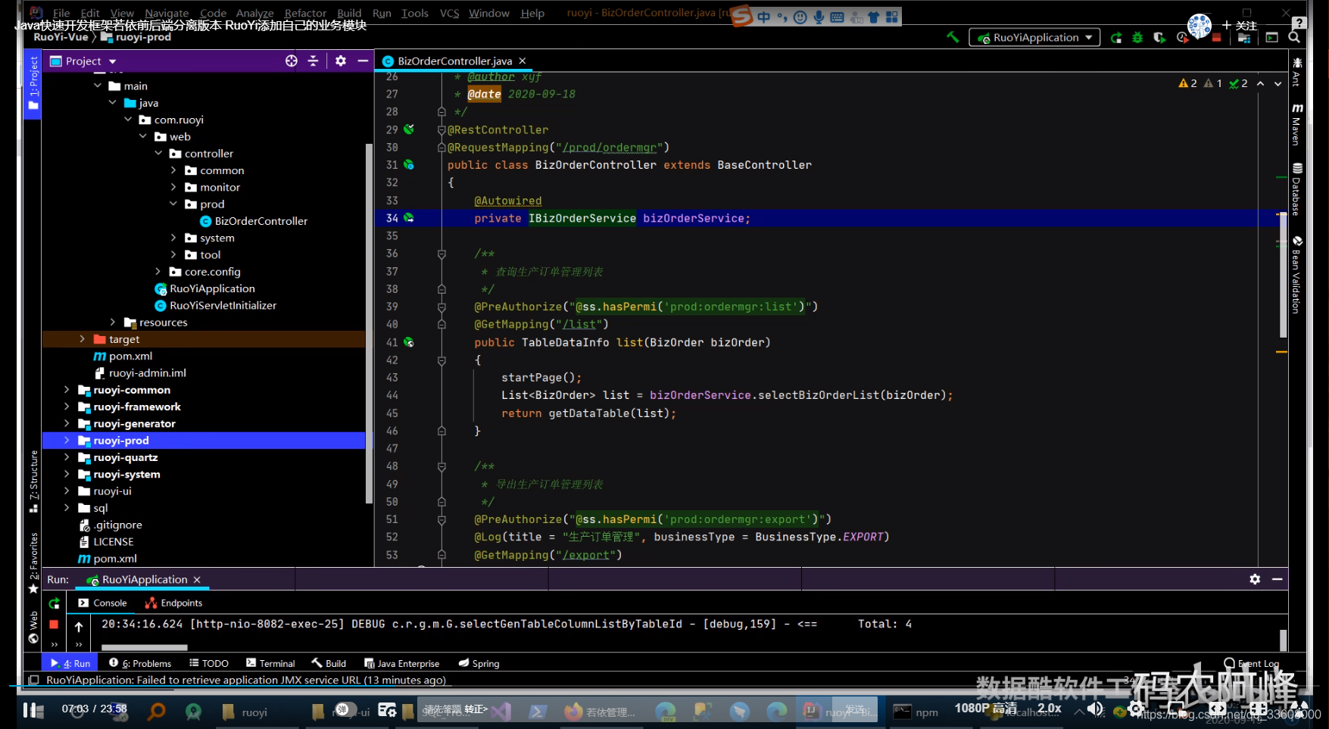Screen dimensions: 1329x729
Task: Open the Terminal tool tab
Action: pyautogui.click(x=270, y=663)
